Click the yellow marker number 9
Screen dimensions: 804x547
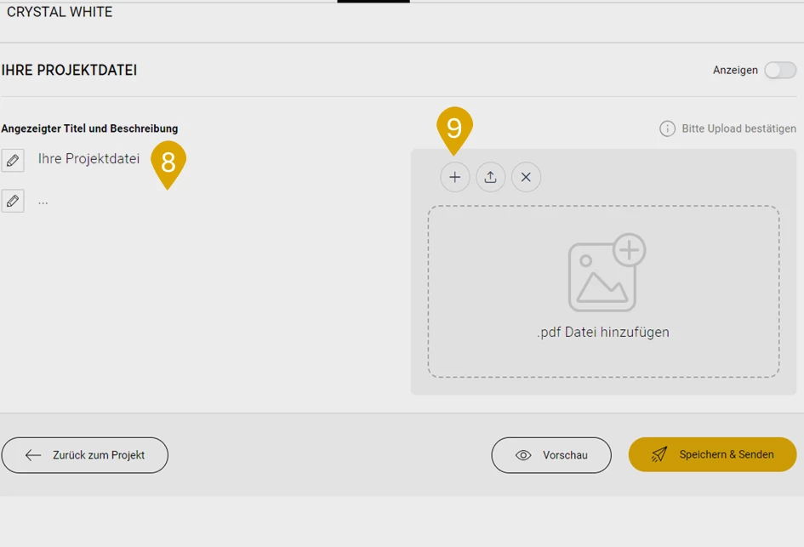pos(454,128)
